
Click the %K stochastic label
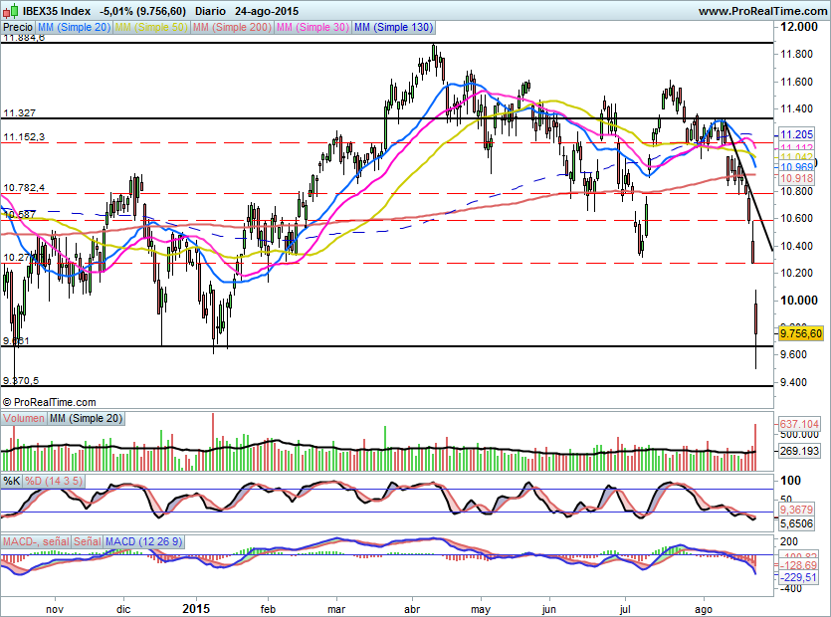(12, 481)
